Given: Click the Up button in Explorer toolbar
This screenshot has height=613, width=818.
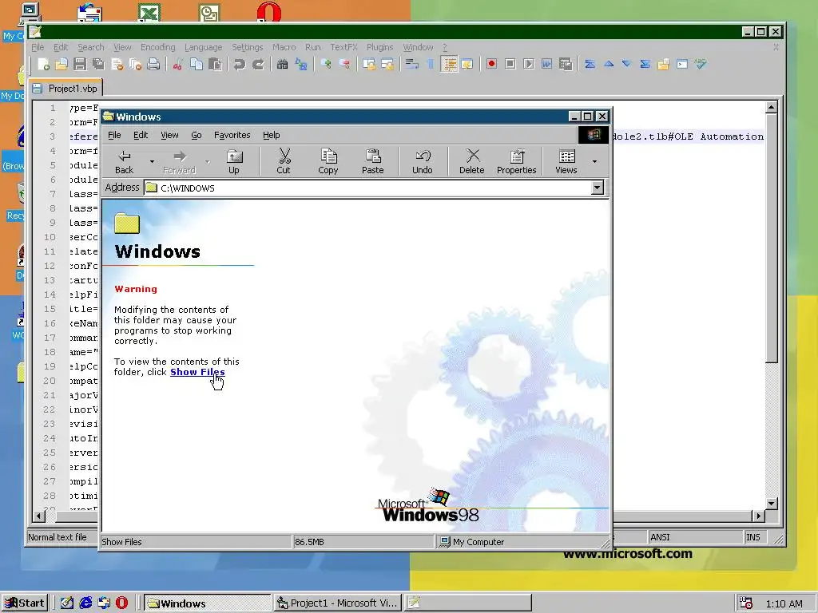Looking at the screenshot, I should pyautogui.click(x=234, y=161).
